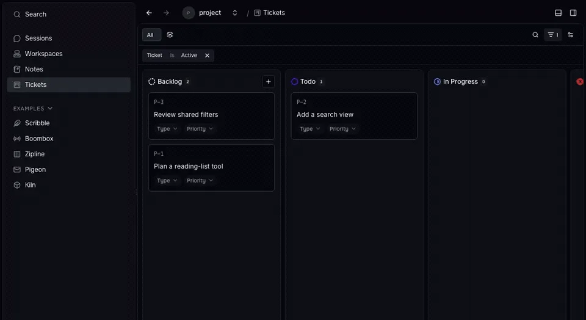Open Type dropdown on Add a search view
Screen dimensions: 586x320
[x=310, y=129]
